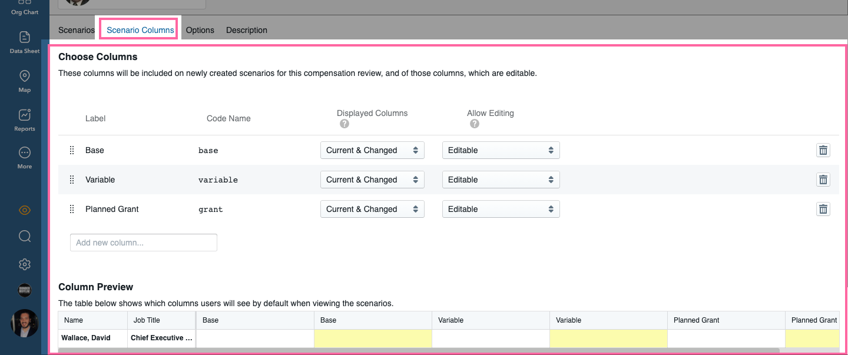Viewport: 848px width, 355px height.
Task: Open the More menu in sidebar
Action: click(x=25, y=158)
